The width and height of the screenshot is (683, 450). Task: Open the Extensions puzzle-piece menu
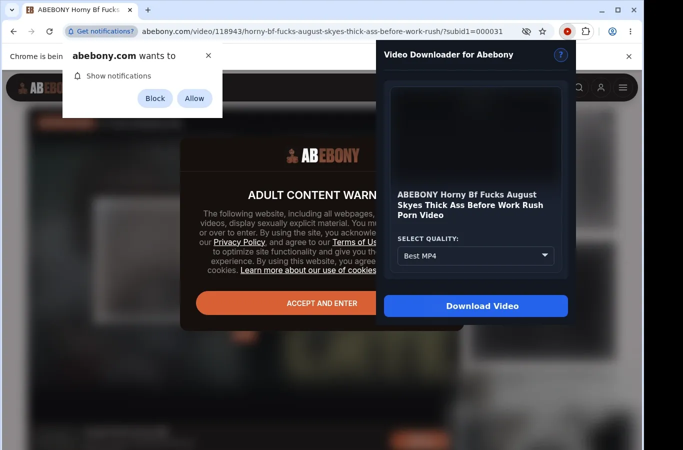pos(585,31)
